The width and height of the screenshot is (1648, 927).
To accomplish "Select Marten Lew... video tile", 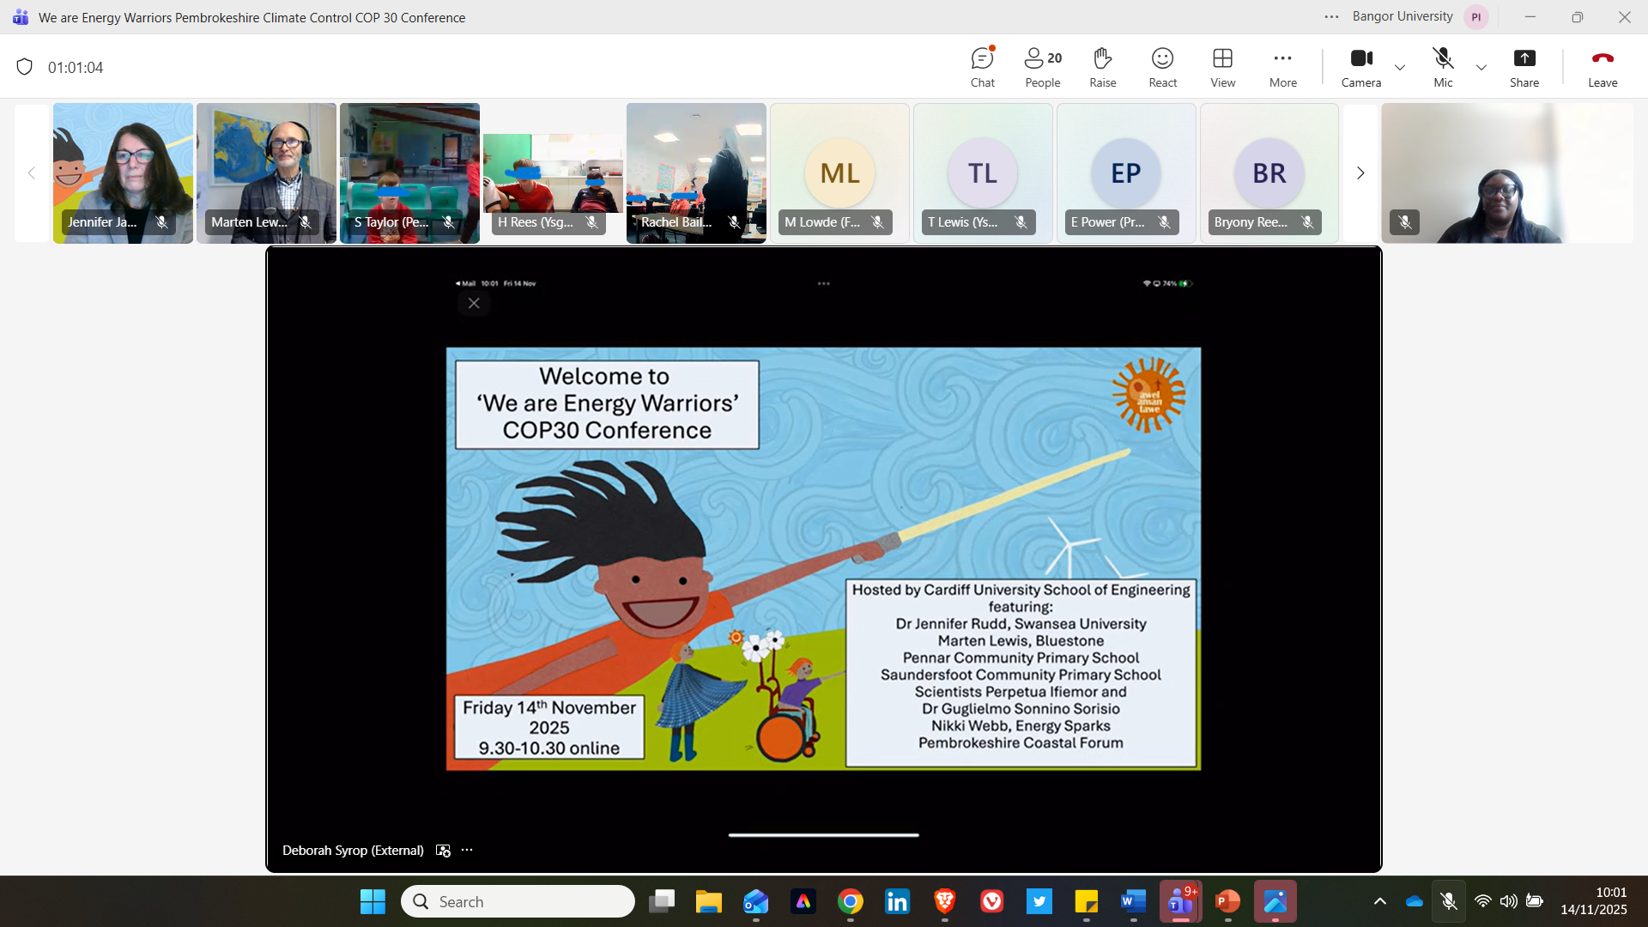I will pos(266,173).
